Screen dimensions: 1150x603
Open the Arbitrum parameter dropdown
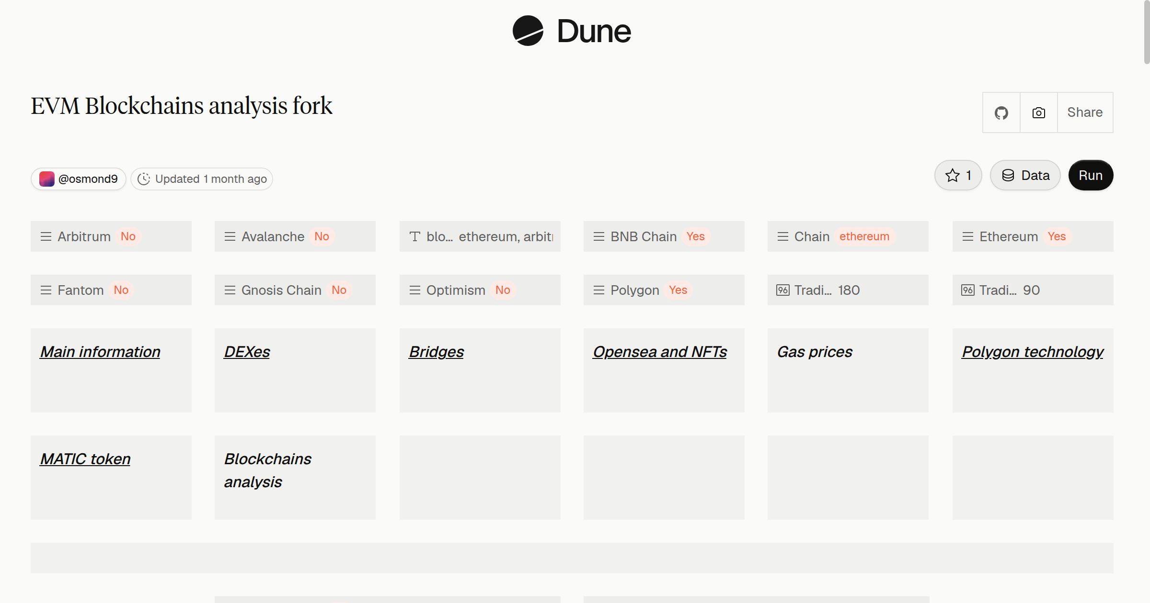pos(111,236)
